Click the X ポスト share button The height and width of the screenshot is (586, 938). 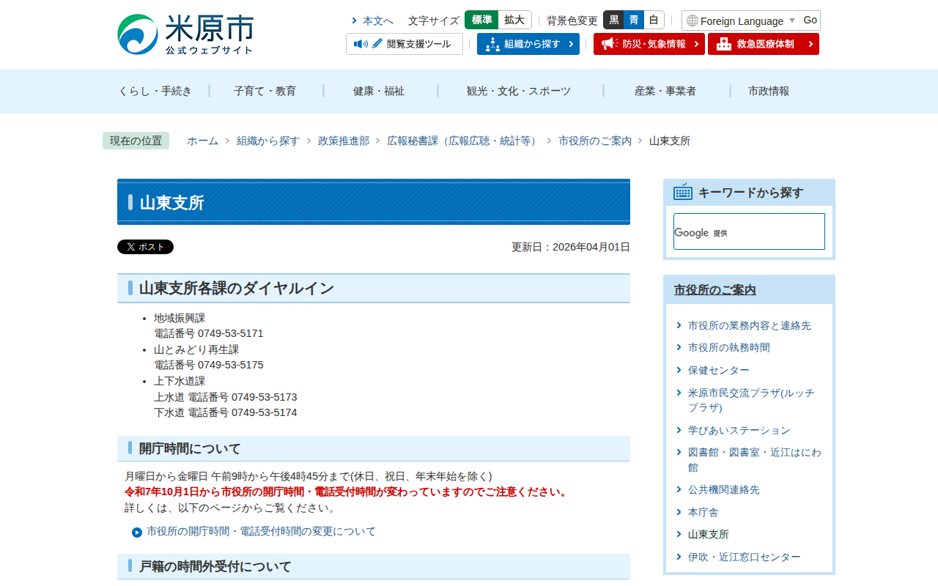point(145,247)
